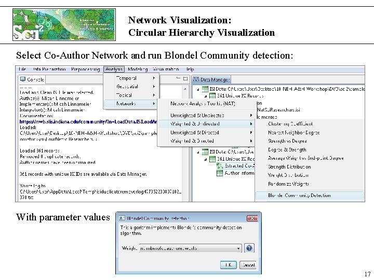The width and height of the screenshot is (374, 280).
Task: Click the Console scroll-up arrow
Action: click(x=185, y=89)
